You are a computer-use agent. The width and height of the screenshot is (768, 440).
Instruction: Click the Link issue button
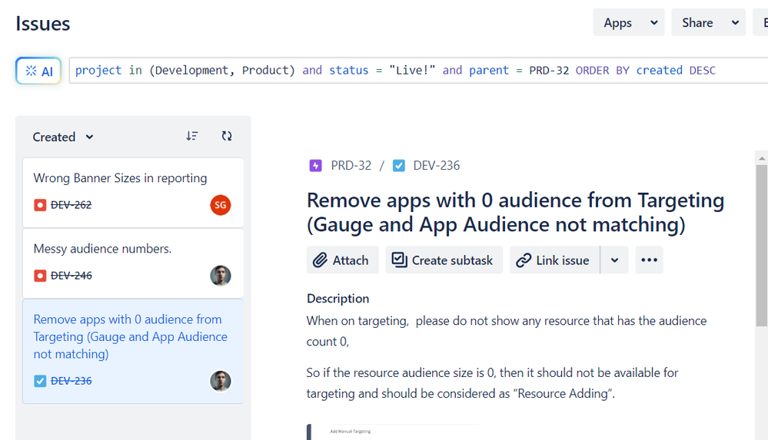554,260
